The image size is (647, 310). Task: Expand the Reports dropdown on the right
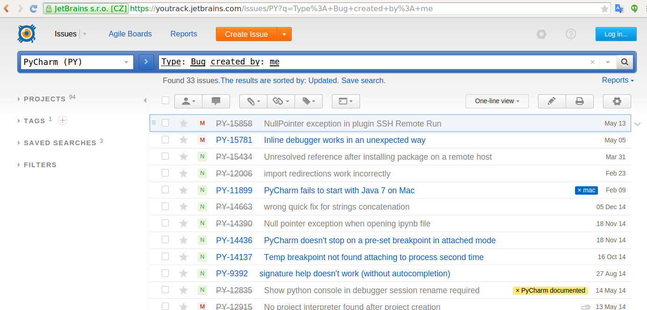[618, 80]
